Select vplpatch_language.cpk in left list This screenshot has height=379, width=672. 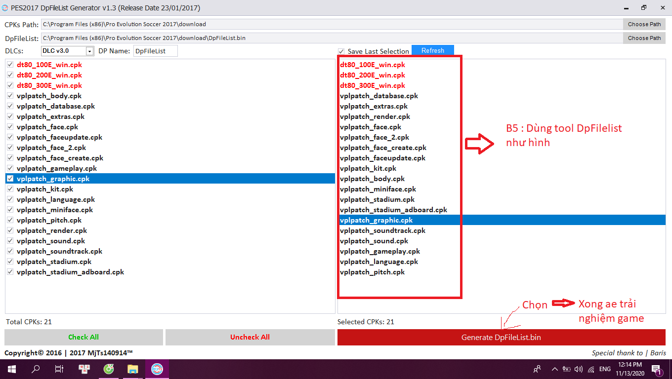tap(56, 199)
